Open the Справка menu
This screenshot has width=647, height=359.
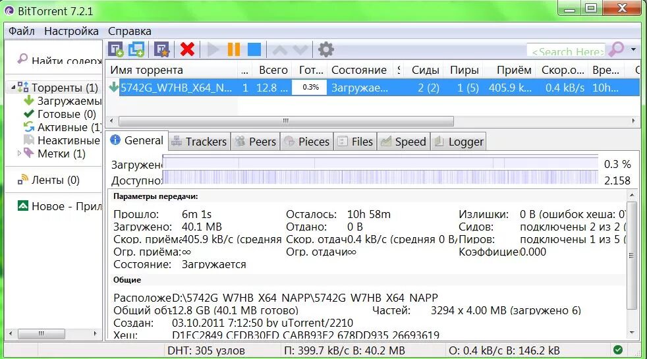[130, 31]
